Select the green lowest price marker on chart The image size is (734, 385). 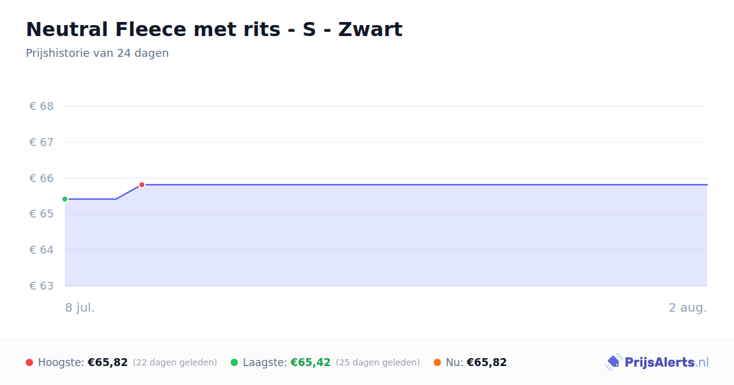[65, 199]
